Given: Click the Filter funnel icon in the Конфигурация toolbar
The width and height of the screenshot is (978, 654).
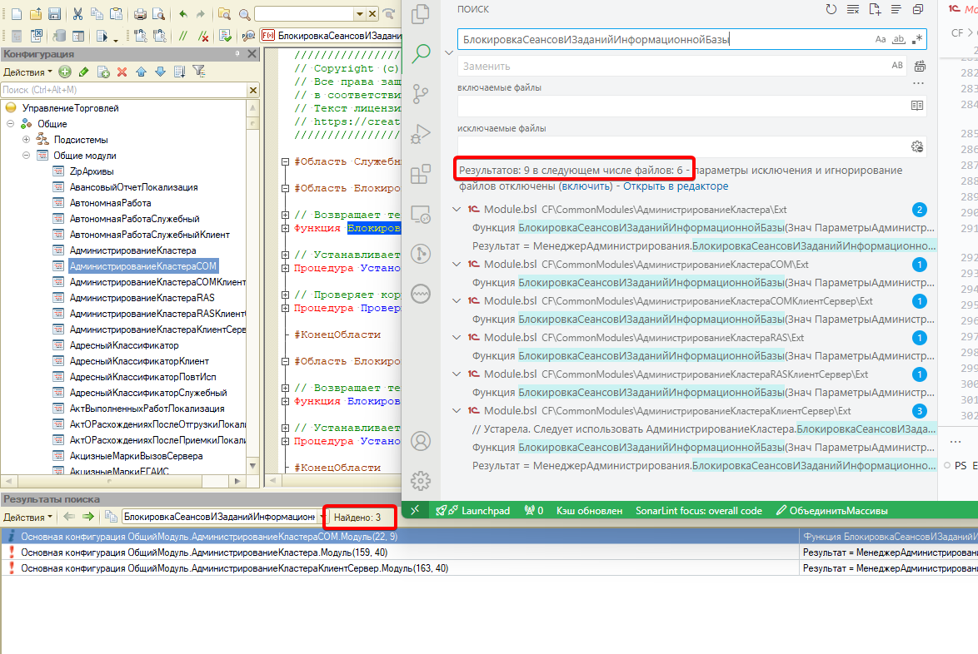Looking at the screenshot, I should coord(199,72).
